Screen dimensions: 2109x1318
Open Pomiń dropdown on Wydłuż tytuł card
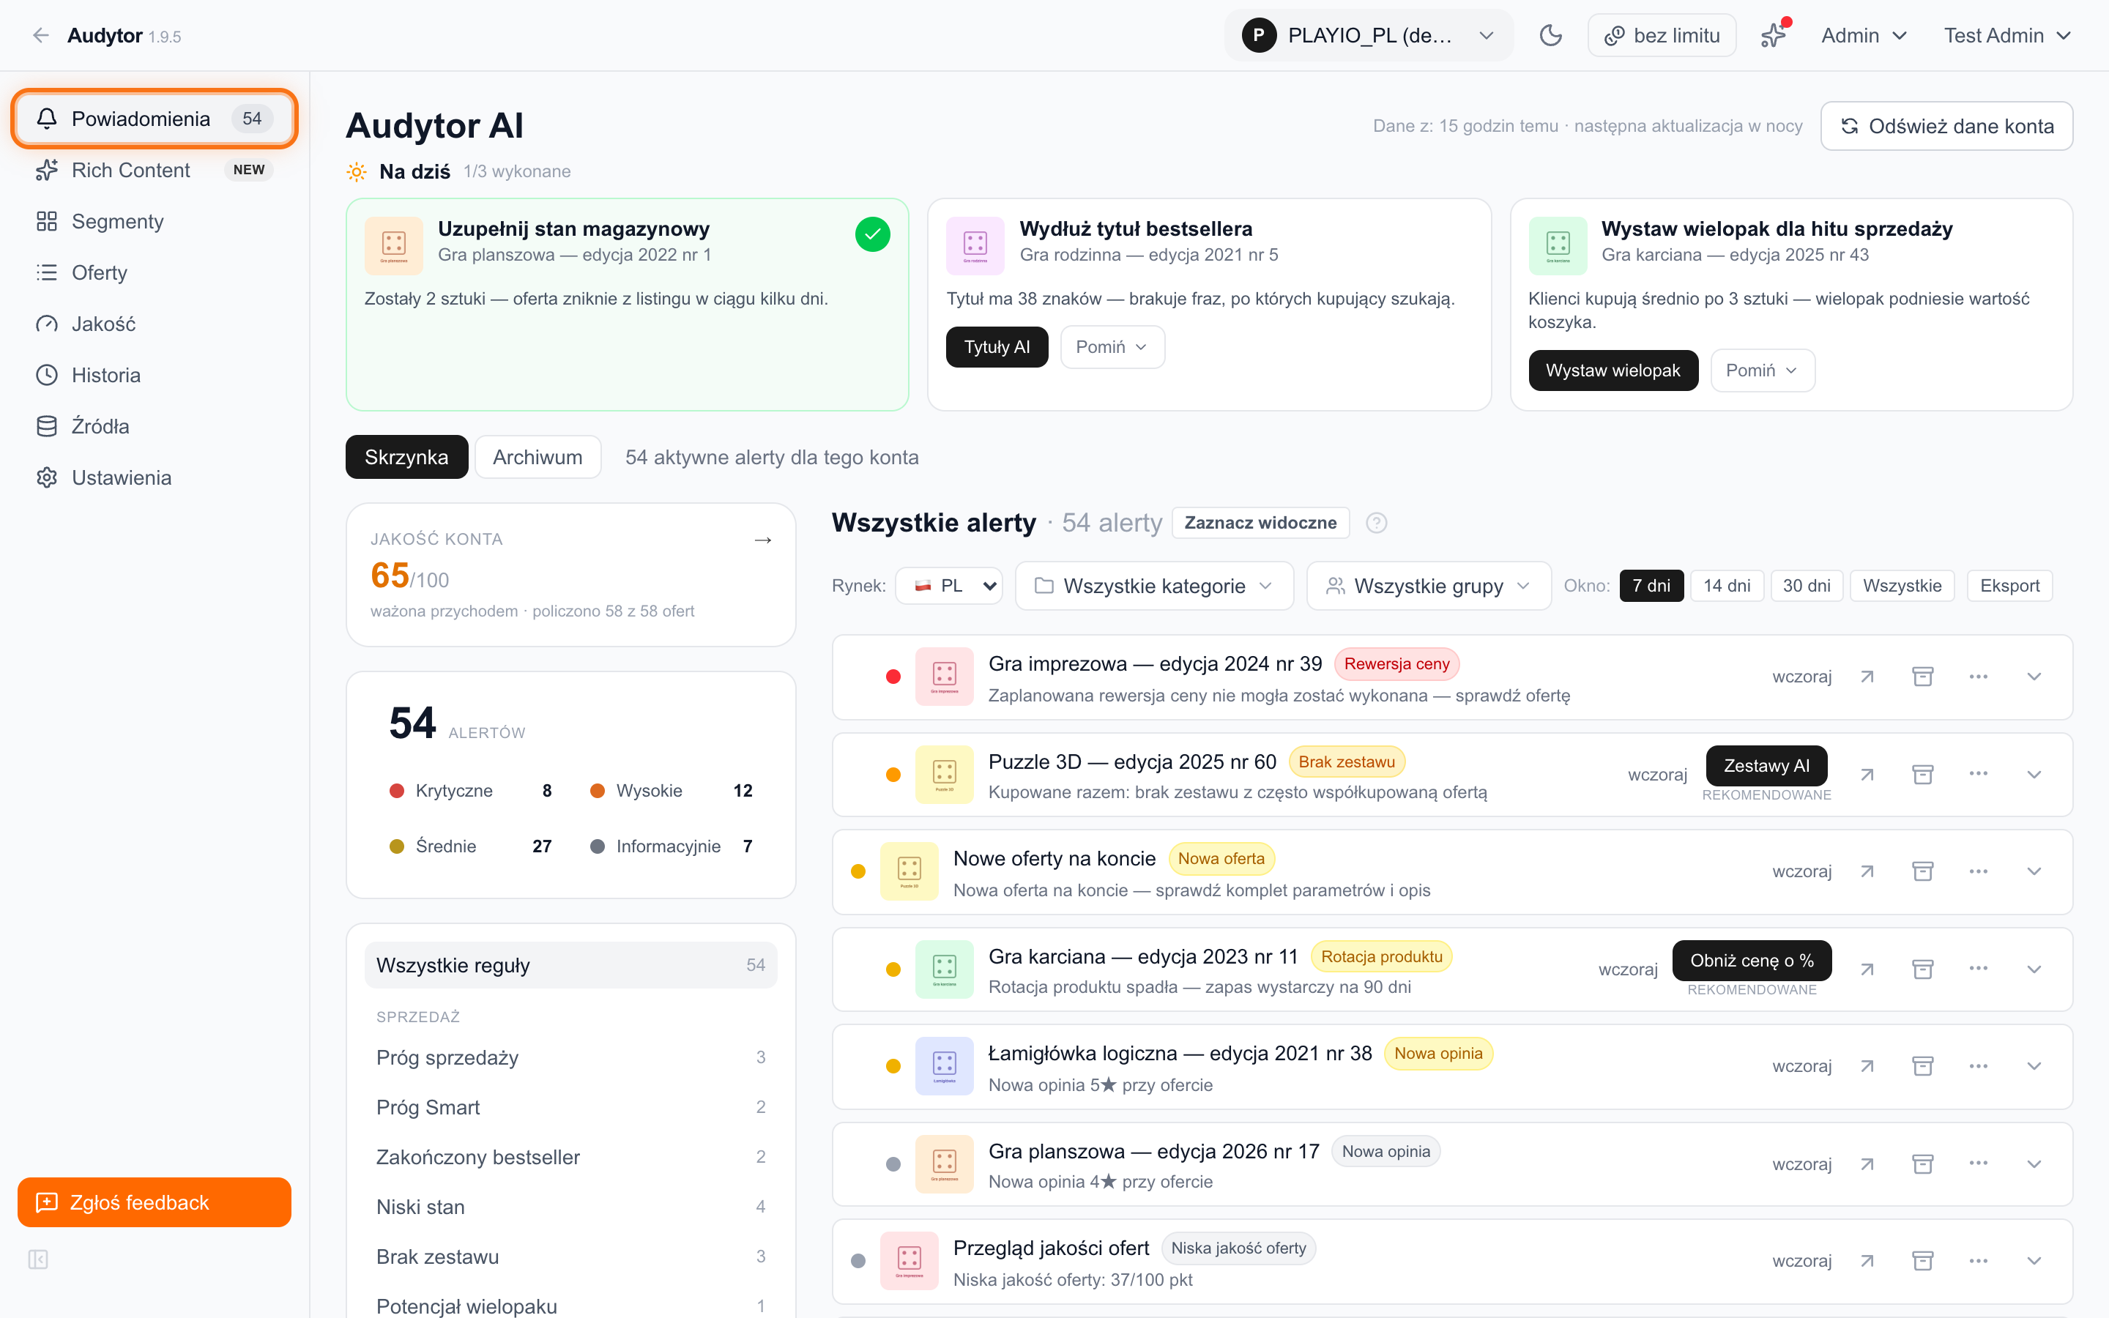(1112, 347)
